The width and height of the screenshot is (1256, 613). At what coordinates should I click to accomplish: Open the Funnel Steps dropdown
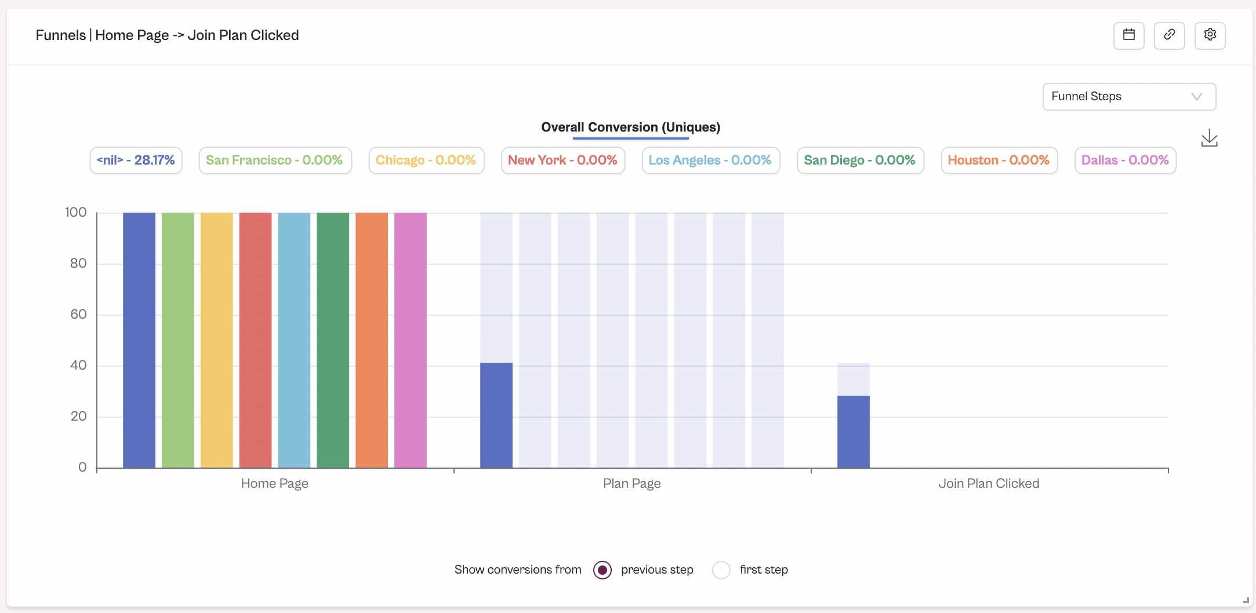coord(1128,96)
